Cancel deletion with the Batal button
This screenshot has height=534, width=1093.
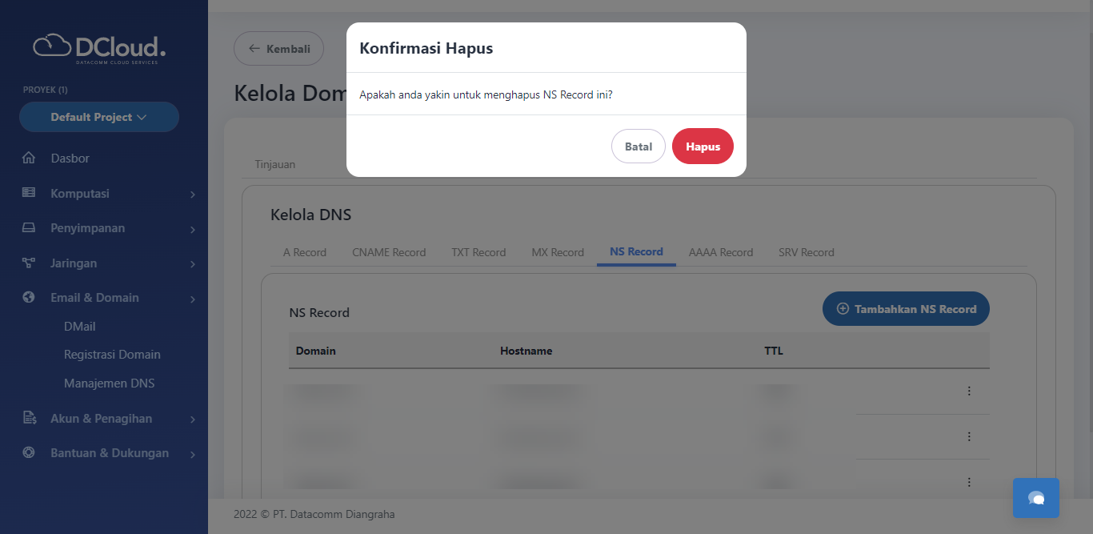pos(638,146)
